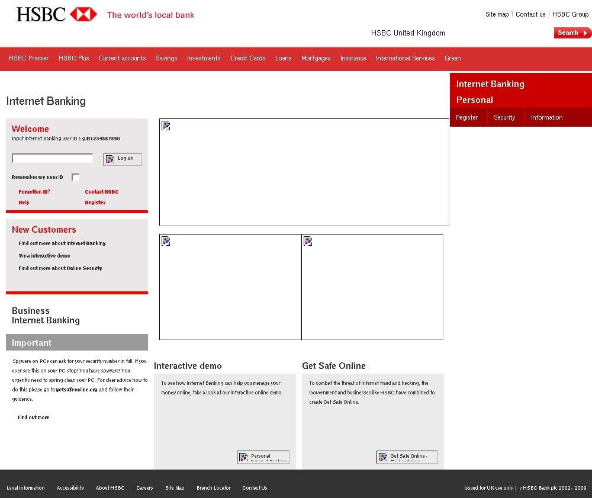Click Find out more under Important
592x498 pixels.
coord(33,417)
